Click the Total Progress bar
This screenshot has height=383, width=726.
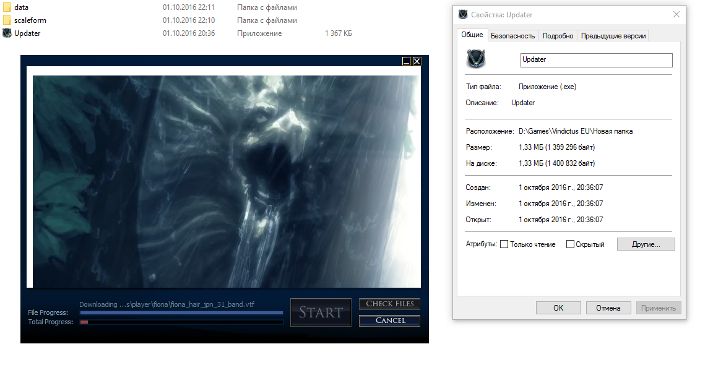181,322
